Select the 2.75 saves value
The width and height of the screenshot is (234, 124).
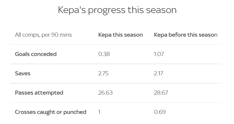tap(104, 73)
